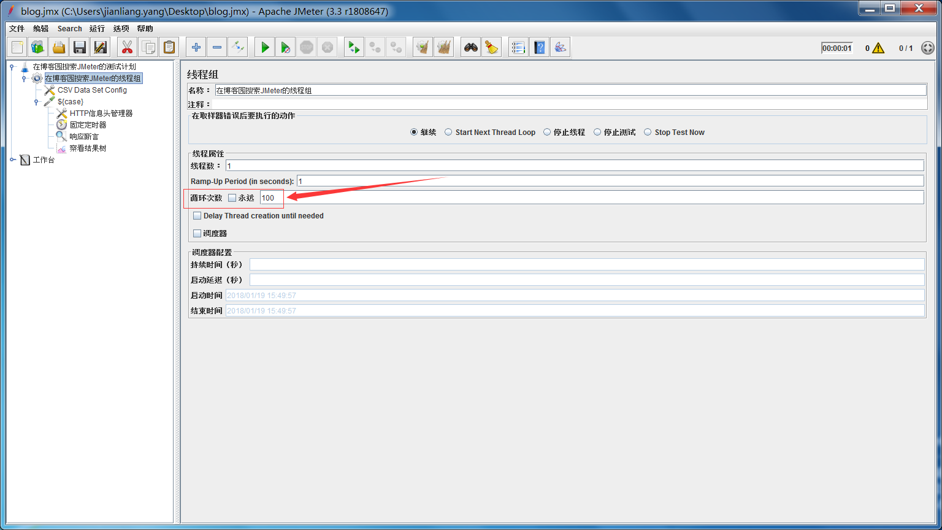This screenshot has width=942, height=530.
Task: Select the 停止线程 radio option
Action: (564, 132)
